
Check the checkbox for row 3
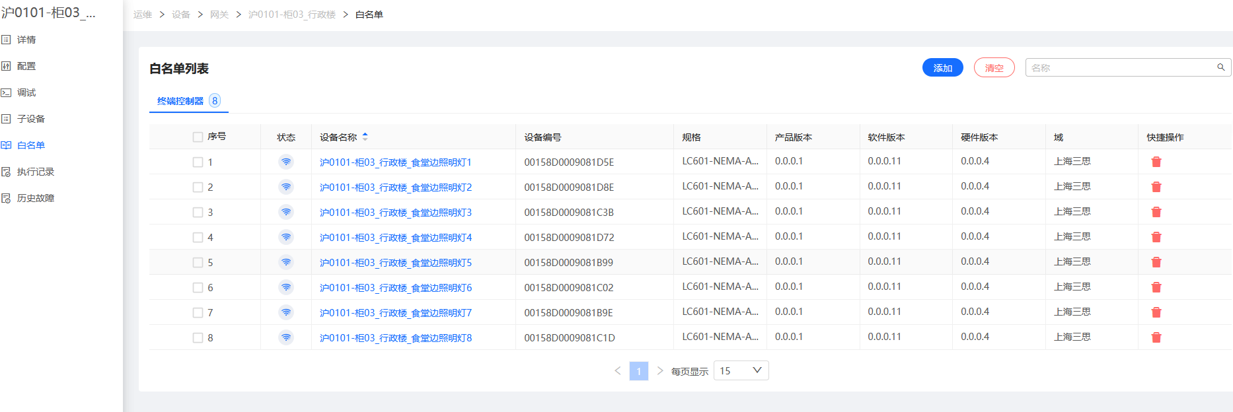(198, 212)
